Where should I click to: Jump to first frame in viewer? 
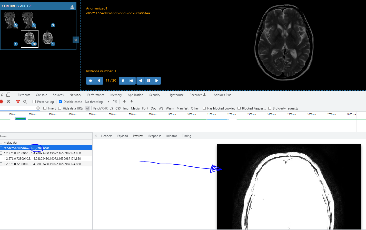(x=90, y=81)
